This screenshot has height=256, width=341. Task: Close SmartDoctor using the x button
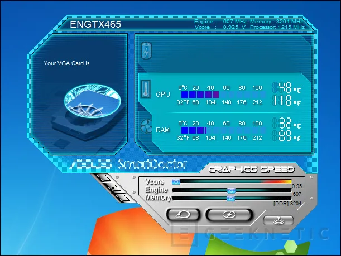coord(113,188)
